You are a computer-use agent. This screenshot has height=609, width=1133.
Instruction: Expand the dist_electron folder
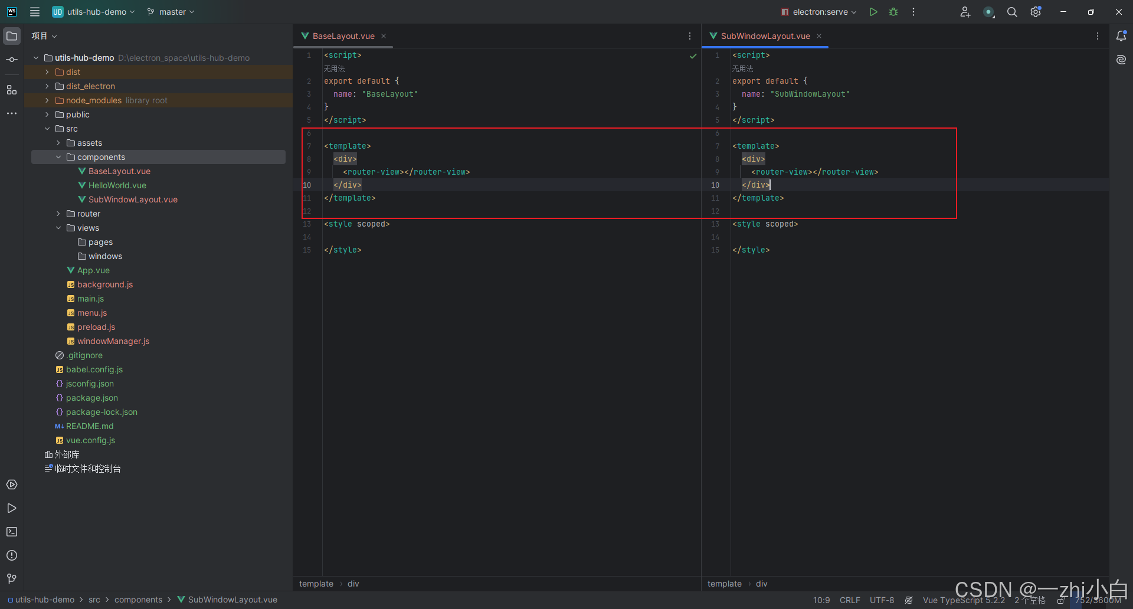click(x=47, y=86)
